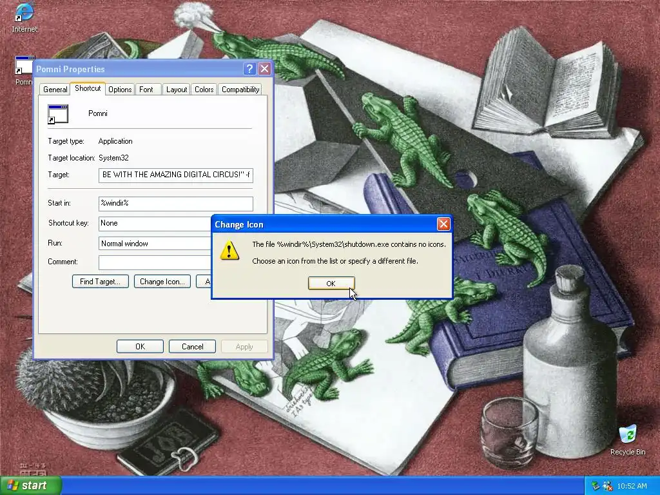The image size is (660, 495).
Task: Open the Run dropdown showing Normal window
Action: (155, 243)
